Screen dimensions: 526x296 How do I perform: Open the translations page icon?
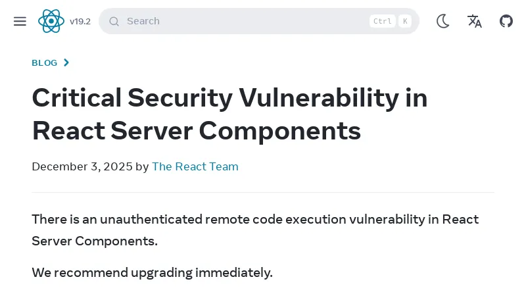tap(475, 21)
